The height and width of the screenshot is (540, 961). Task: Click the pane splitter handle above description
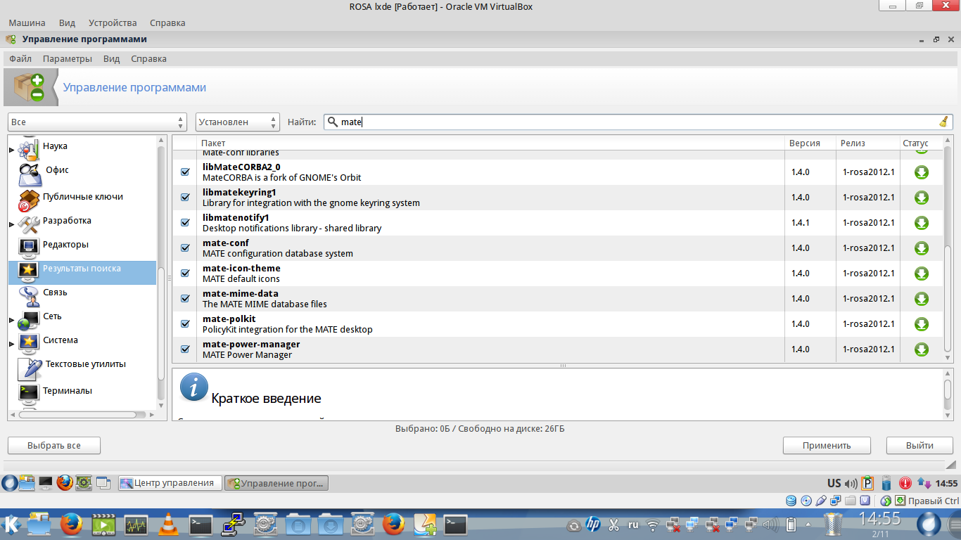point(563,366)
